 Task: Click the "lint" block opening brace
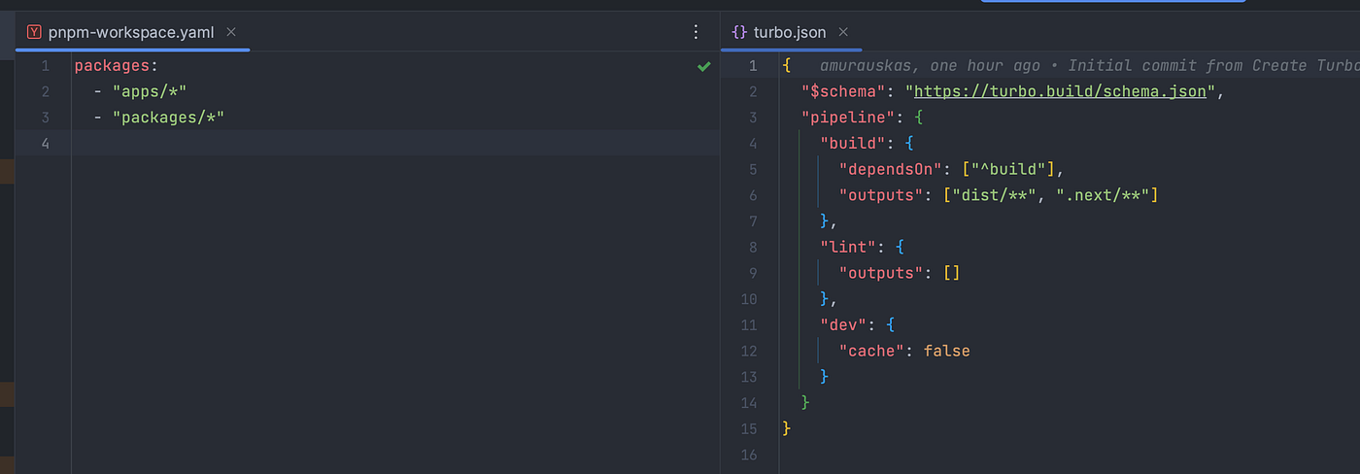coord(900,247)
